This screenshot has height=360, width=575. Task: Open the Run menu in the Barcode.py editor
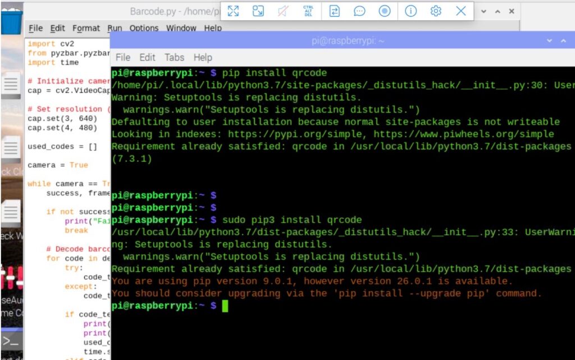pyautogui.click(x=115, y=28)
